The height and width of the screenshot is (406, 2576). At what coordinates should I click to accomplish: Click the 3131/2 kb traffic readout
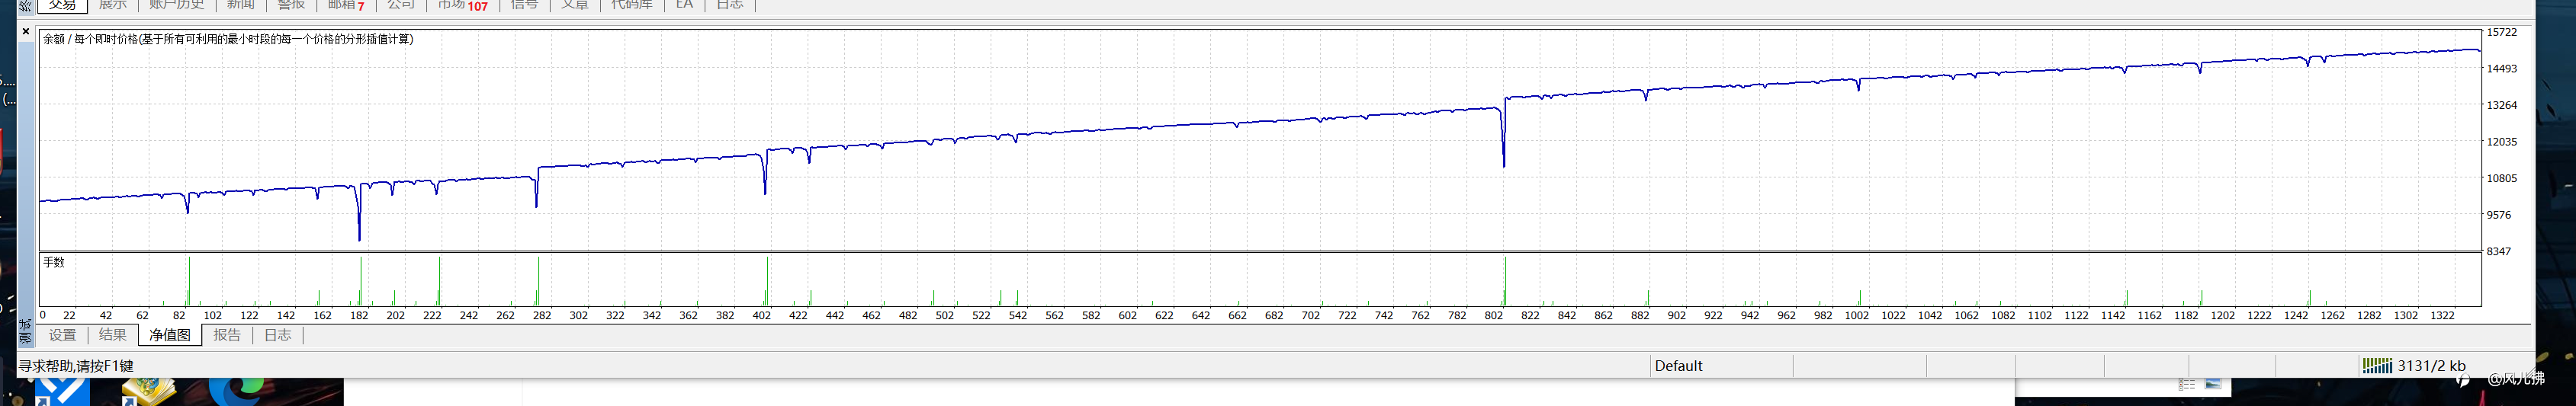point(2432,366)
